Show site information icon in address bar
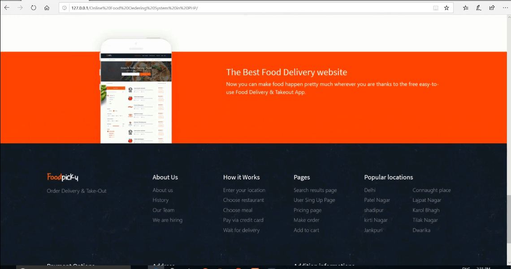 (x=65, y=8)
